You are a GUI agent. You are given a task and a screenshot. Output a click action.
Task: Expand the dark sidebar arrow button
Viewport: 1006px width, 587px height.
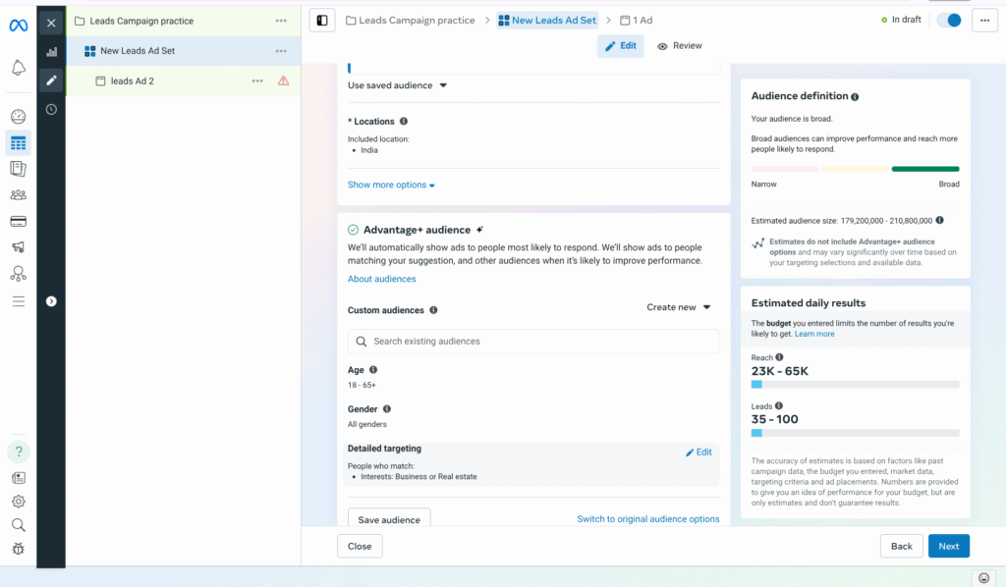(x=51, y=301)
